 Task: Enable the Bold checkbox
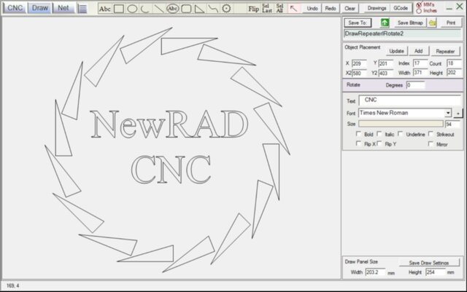coord(358,134)
